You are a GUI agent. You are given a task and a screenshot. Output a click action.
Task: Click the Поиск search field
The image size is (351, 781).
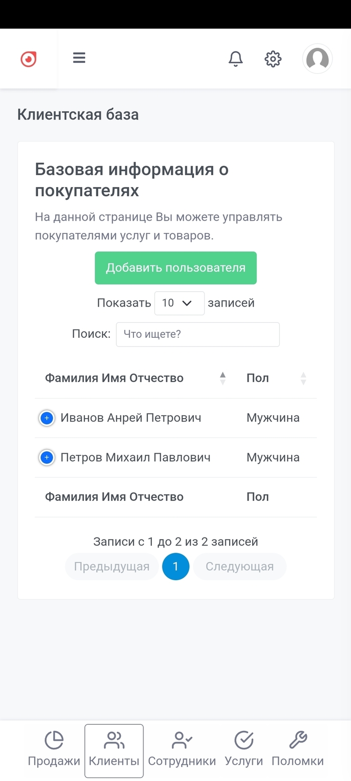coord(198,334)
